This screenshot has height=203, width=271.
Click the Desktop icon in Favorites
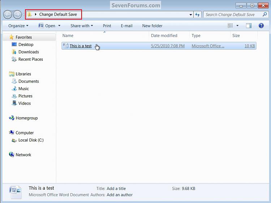pos(14,45)
